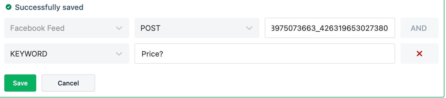Screen dimensions: 446x98
Task: Open the Facebook Feed source dropdown
Action: point(67,28)
